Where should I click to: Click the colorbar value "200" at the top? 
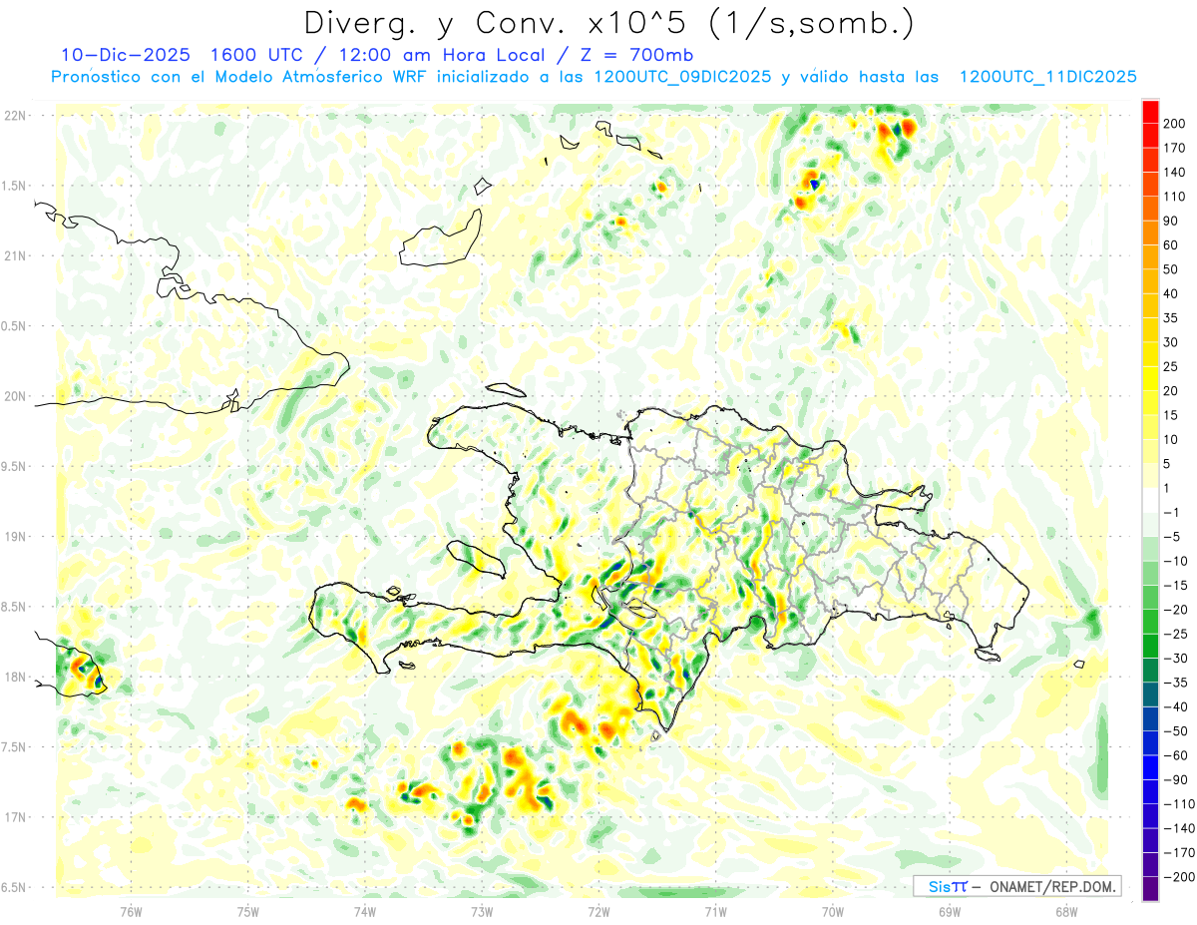(x=1174, y=124)
